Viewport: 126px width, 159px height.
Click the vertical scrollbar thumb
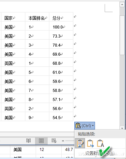(122, 35)
